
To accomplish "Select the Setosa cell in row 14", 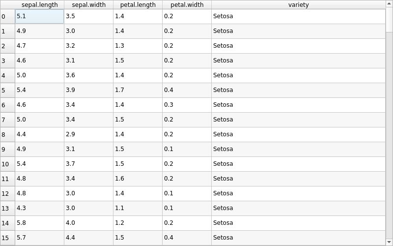I will [x=298, y=223].
